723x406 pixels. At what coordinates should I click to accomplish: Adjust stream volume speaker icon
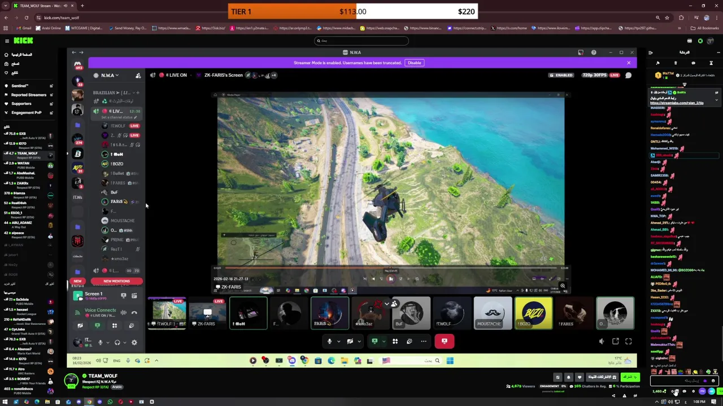click(x=602, y=341)
